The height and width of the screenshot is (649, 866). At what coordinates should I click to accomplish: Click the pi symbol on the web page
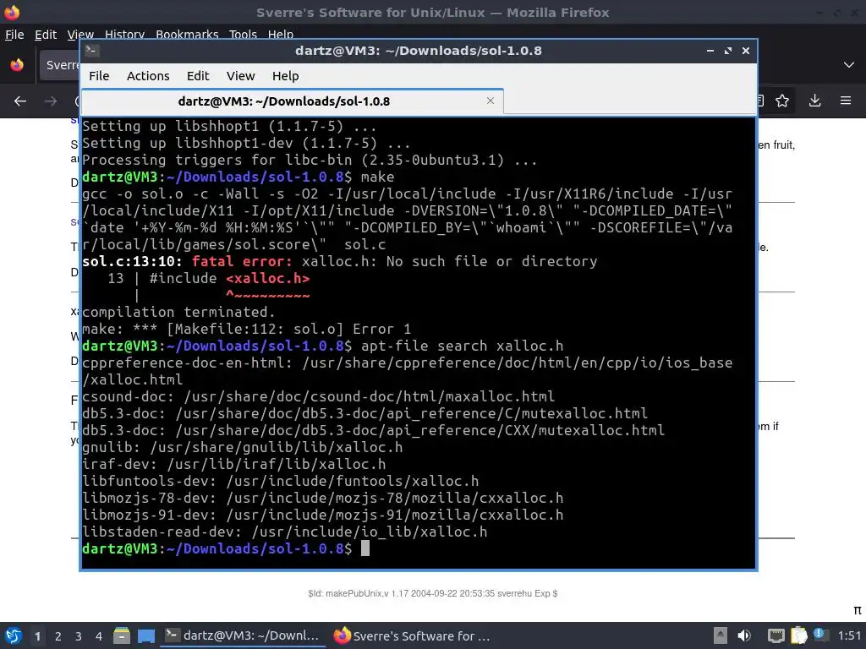(x=858, y=610)
